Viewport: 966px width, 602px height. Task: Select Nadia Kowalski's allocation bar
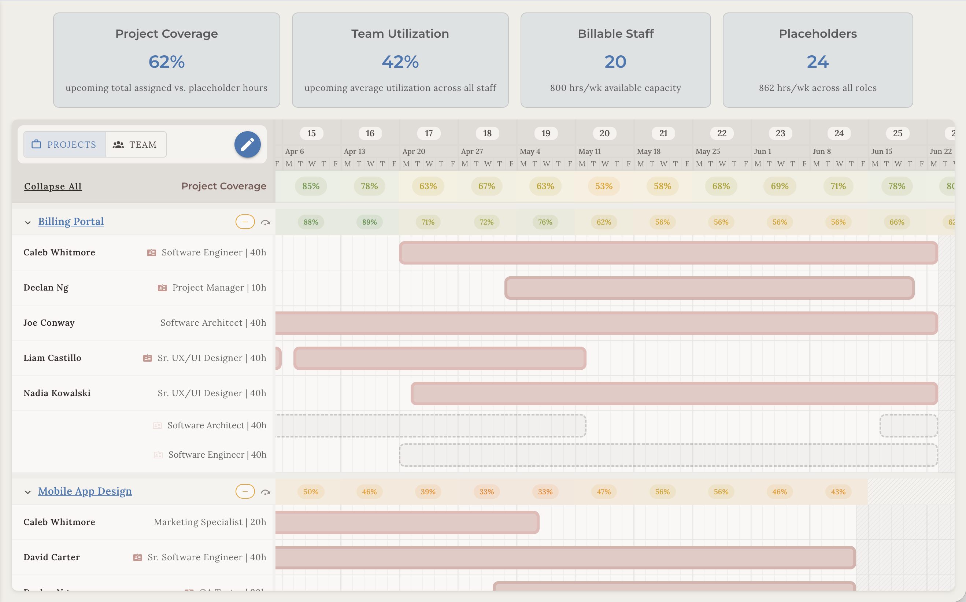[x=674, y=394]
